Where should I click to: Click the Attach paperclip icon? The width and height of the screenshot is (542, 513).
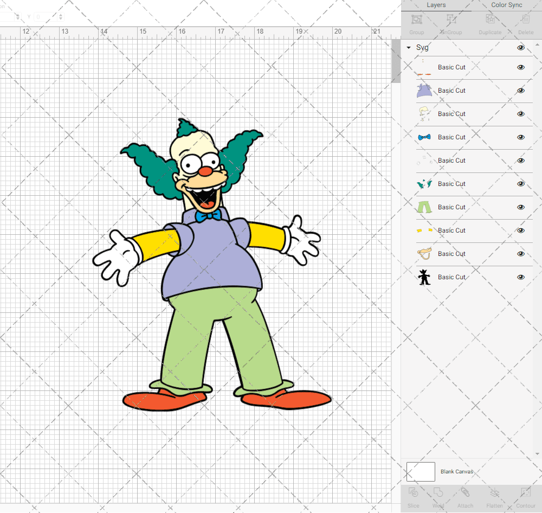[x=465, y=492]
